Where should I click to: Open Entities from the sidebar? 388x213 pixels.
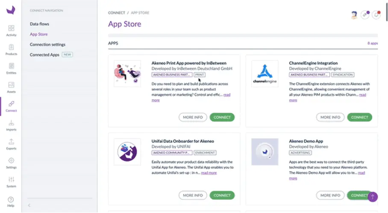11,68
